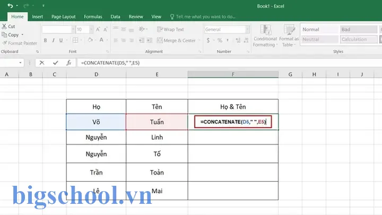Screen dimensions: 382x215
Task: Click the Font Color A icon
Action: pyautogui.click(x=101, y=40)
